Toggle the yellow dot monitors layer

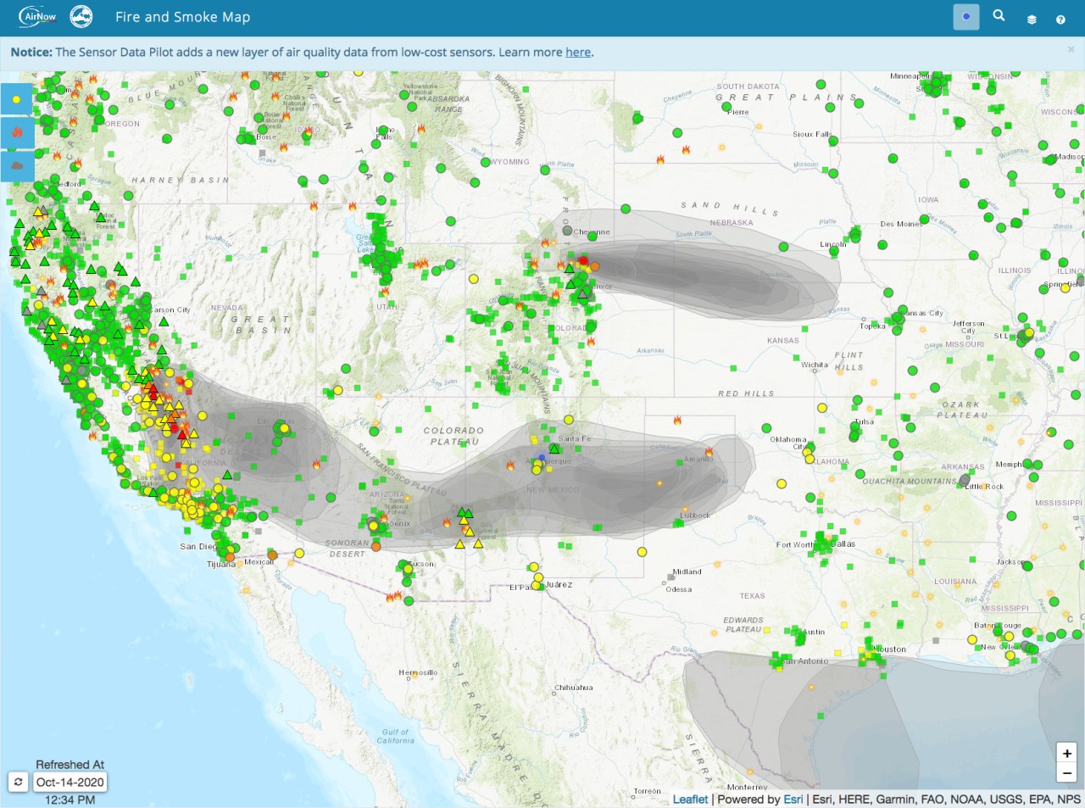17,99
